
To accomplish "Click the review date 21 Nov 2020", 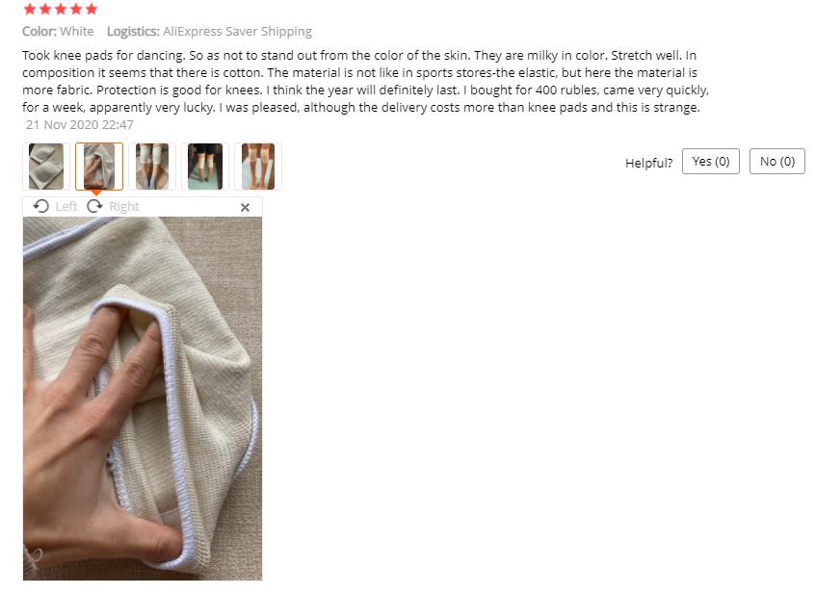I will (80, 125).
